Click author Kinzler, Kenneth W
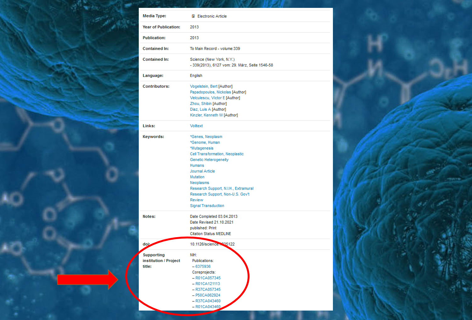 coord(206,115)
